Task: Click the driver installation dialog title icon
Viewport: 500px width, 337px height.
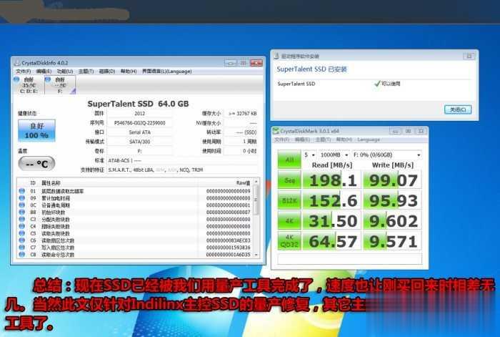Action: pyautogui.click(x=276, y=57)
